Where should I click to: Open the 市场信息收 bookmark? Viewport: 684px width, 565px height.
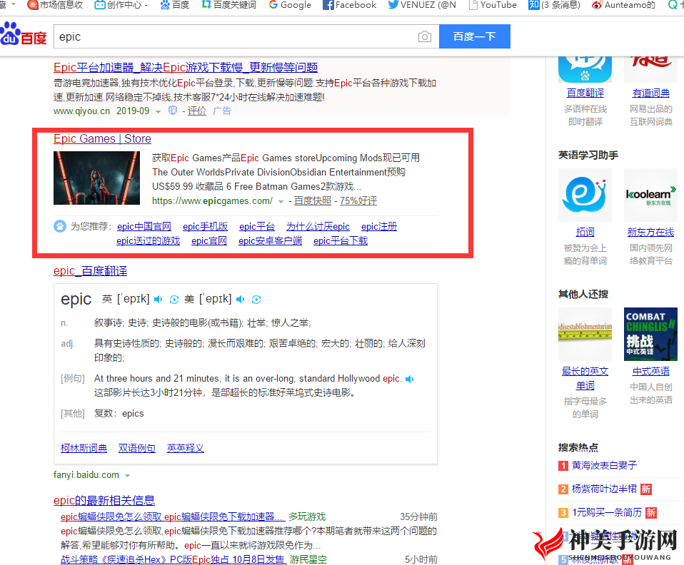tap(55, 5)
